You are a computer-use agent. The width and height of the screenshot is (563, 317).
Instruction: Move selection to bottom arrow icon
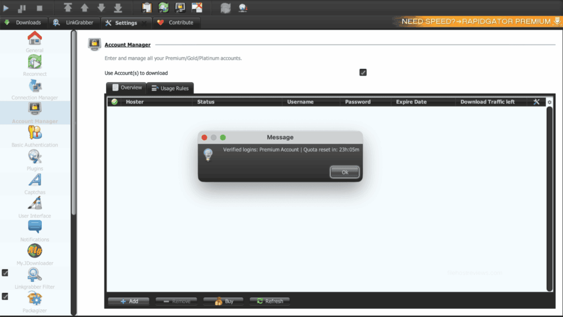click(x=118, y=8)
